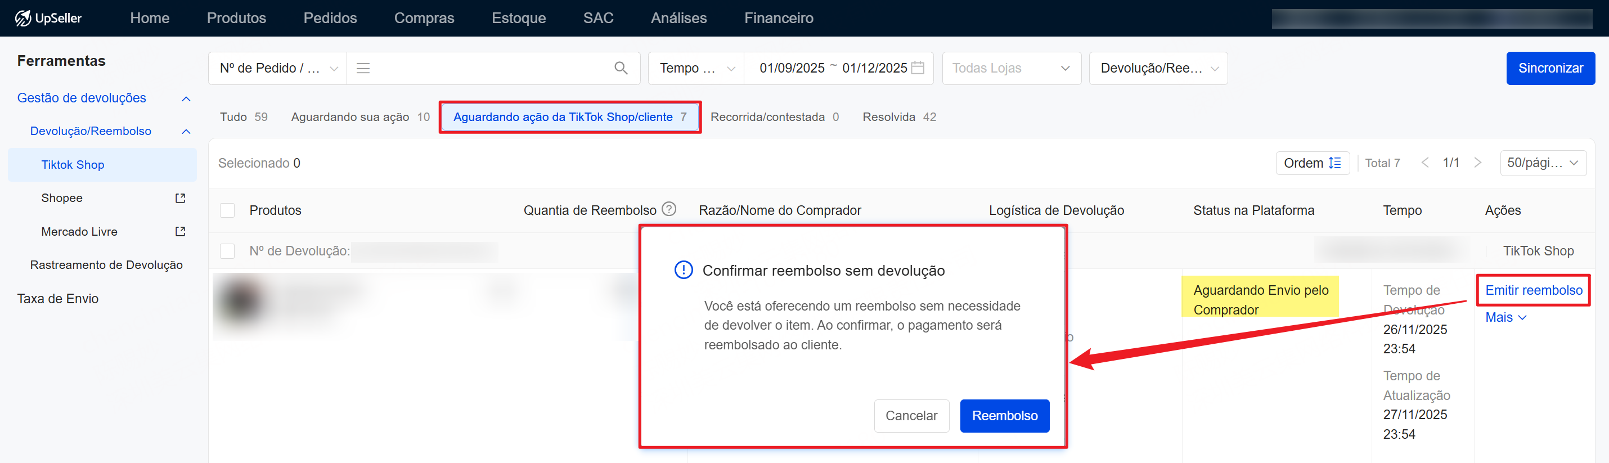This screenshot has height=463, width=1609.
Task: Expand the 50/página page size dropdown
Action: point(1541,163)
